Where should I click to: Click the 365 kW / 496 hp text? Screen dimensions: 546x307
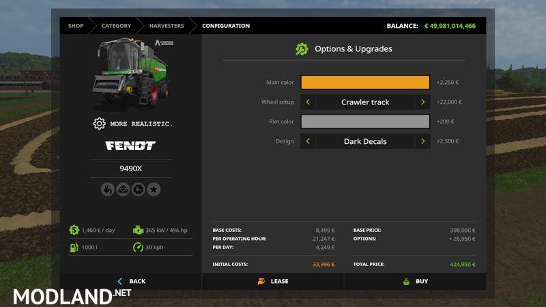click(167, 230)
